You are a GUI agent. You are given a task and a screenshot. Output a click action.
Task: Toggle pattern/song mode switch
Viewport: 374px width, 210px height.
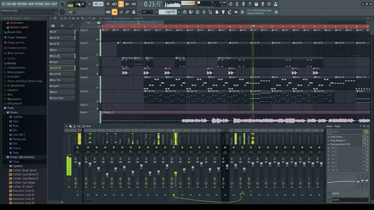(70, 4)
